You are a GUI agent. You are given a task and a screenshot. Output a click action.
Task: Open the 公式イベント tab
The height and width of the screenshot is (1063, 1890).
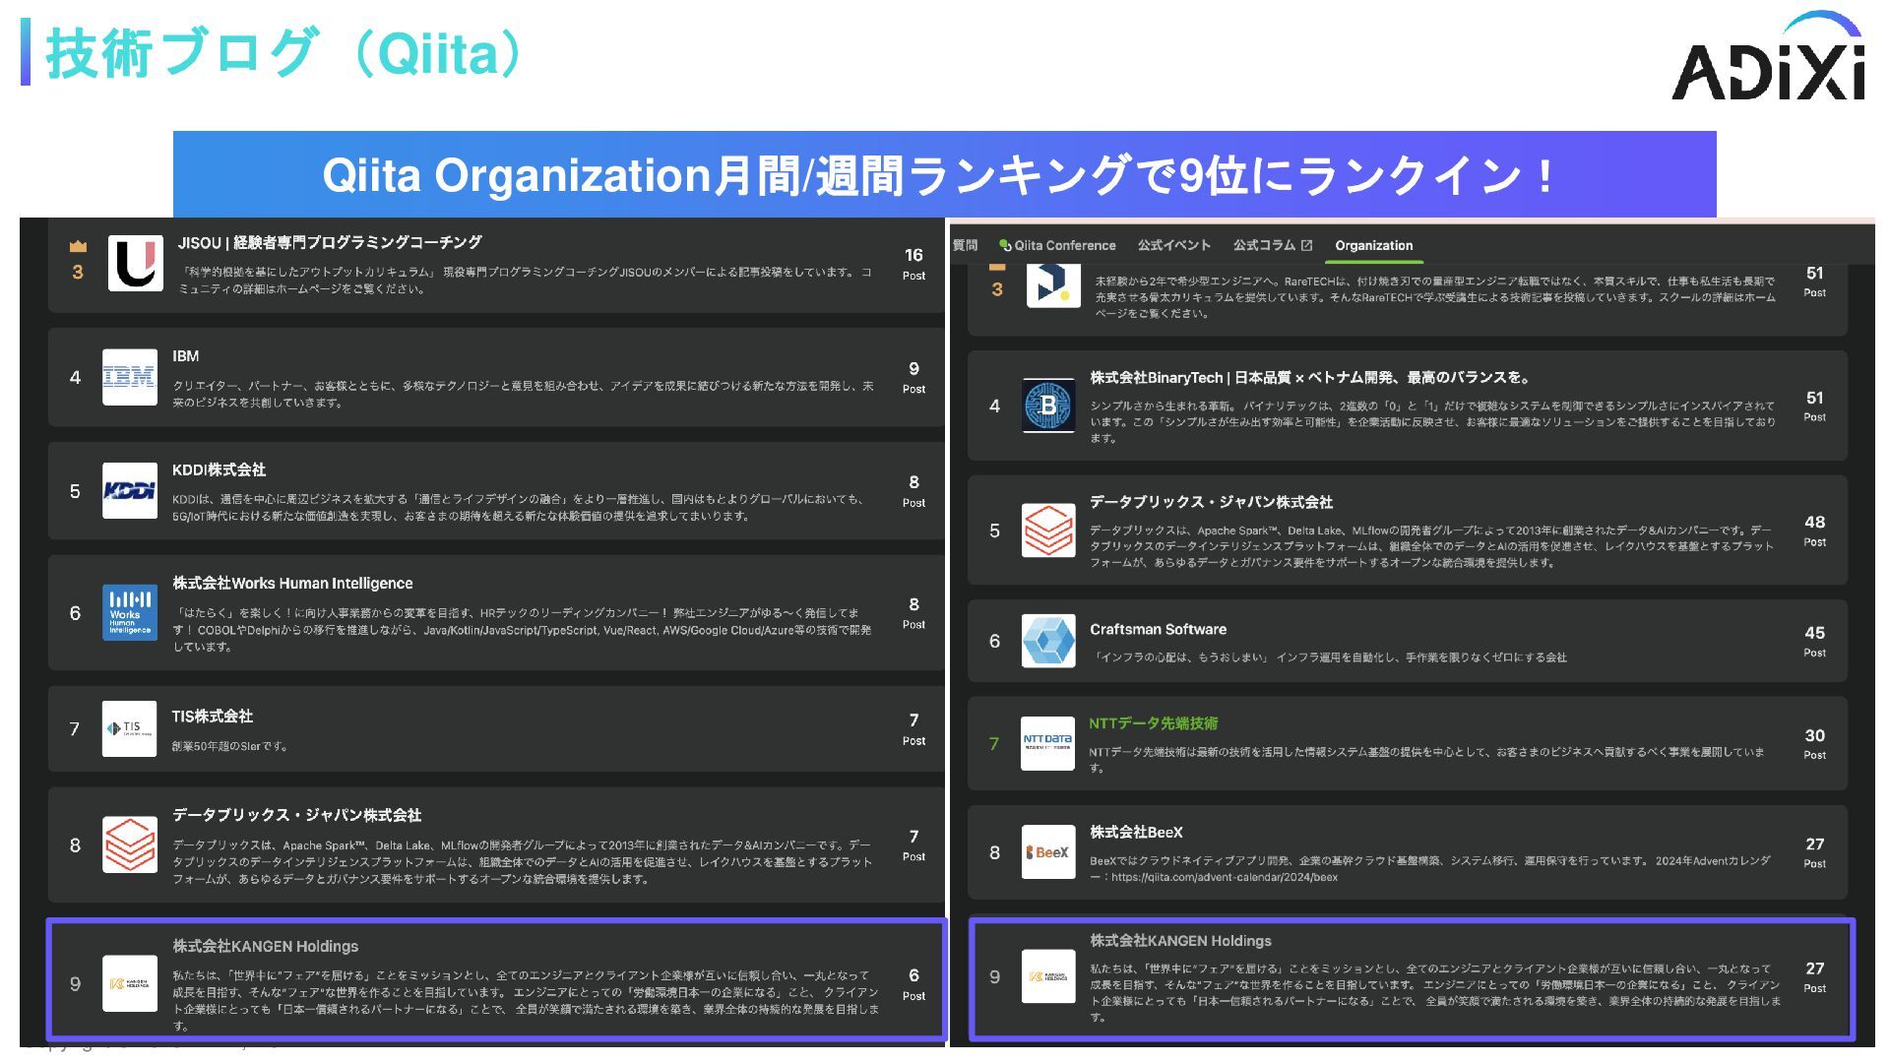point(1173,246)
